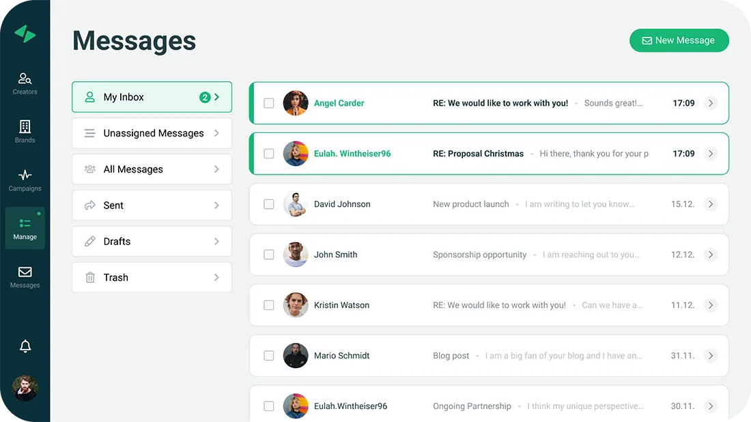Screen dimensions: 751x422
Task: Open Kristin Watson message chevron
Action: [711, 305]
